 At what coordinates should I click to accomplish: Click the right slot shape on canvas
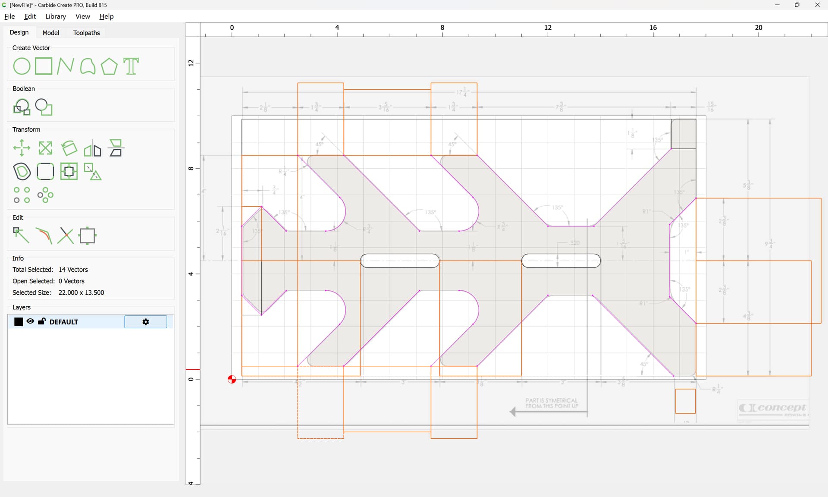point(561,261)
